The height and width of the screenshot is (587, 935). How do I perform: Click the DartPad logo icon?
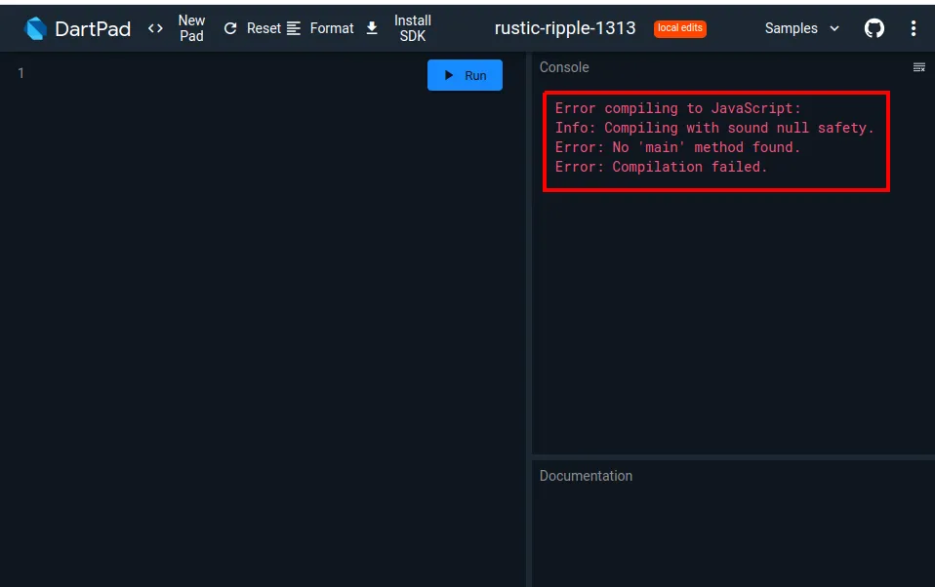tap(35, 28)
